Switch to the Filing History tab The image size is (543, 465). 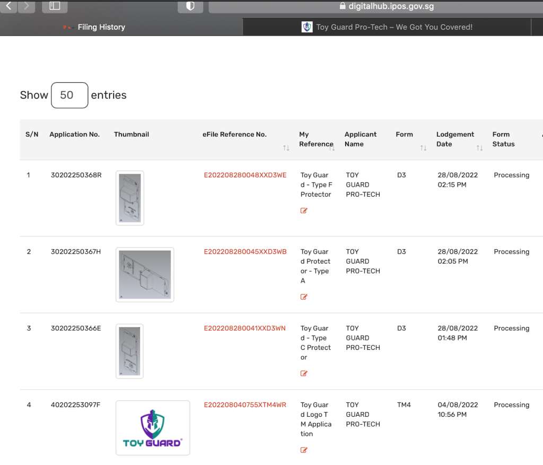101,27
